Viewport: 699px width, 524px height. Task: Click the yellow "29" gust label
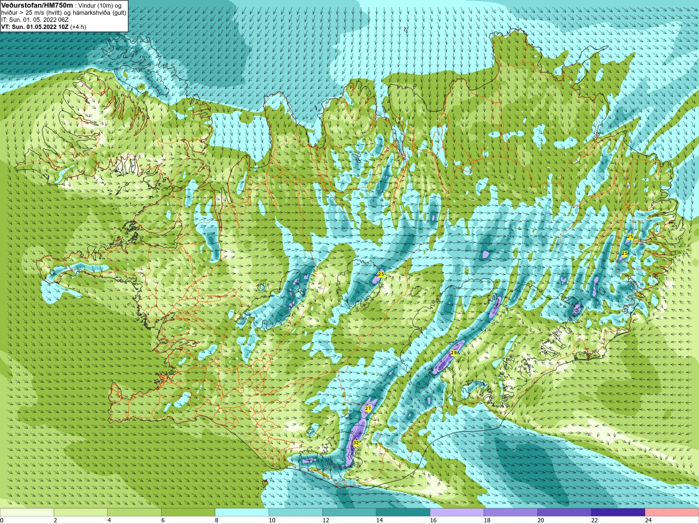pos(453,353)
